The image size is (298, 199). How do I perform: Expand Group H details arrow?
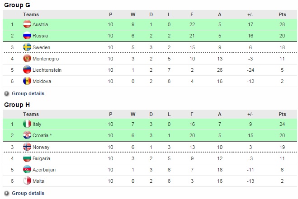pos(7,193)
